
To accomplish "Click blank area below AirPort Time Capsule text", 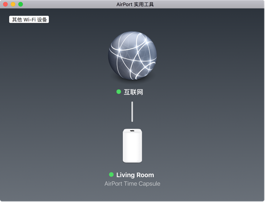I will pyautogui.click(x=132, y=195).
